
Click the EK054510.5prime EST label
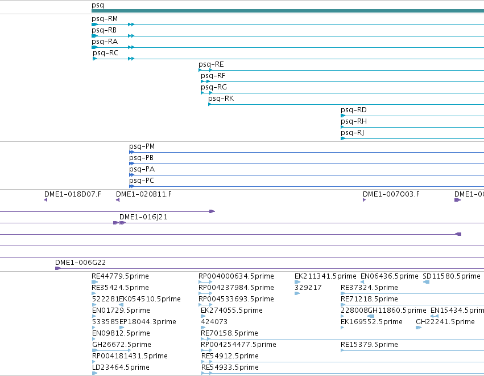150,299
